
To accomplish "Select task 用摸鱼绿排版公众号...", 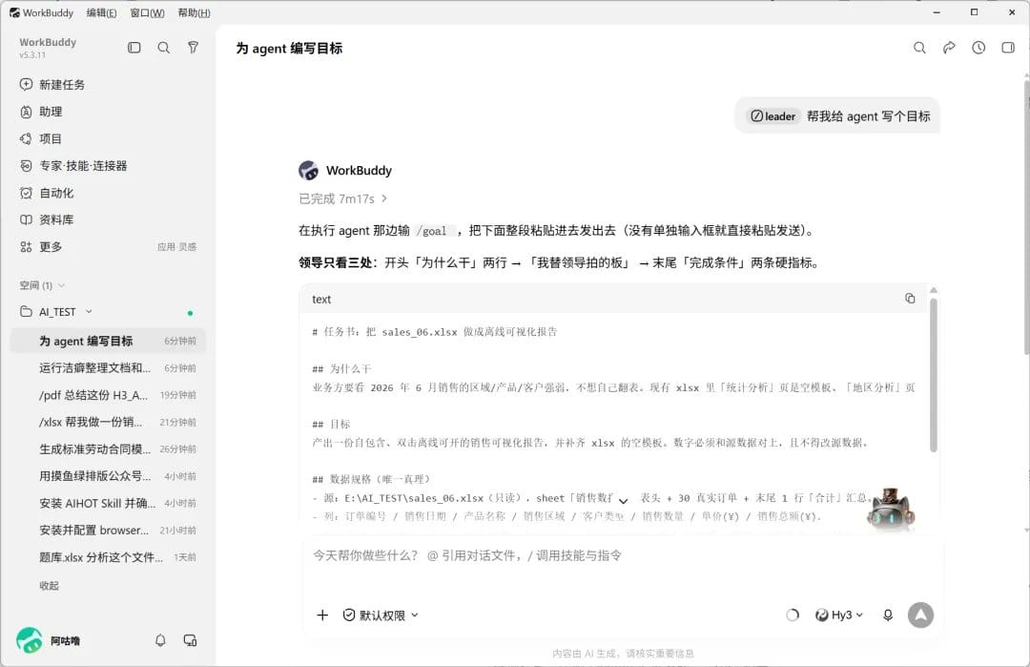I will point(109,476).
